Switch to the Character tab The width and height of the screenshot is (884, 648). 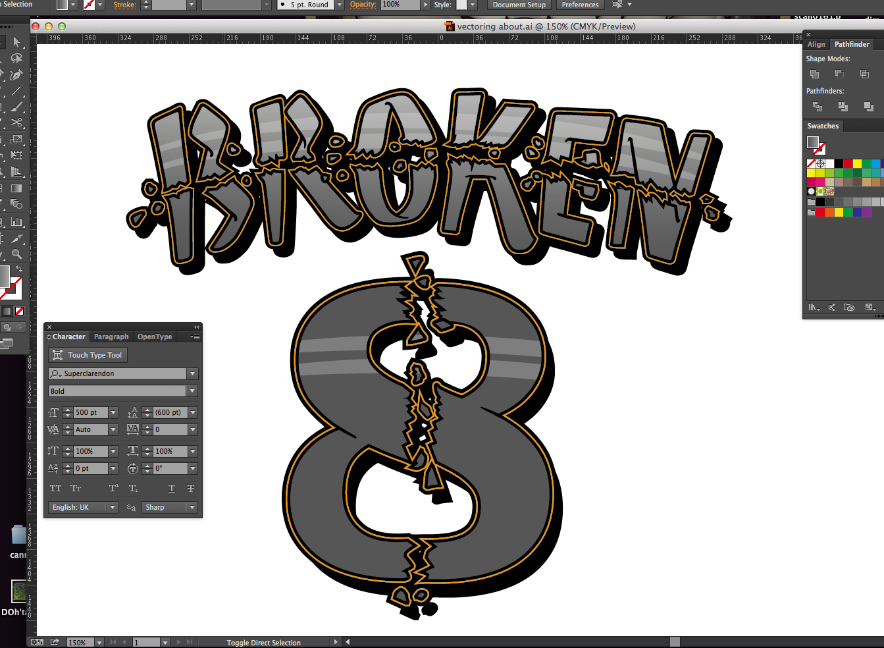(68, 337)
